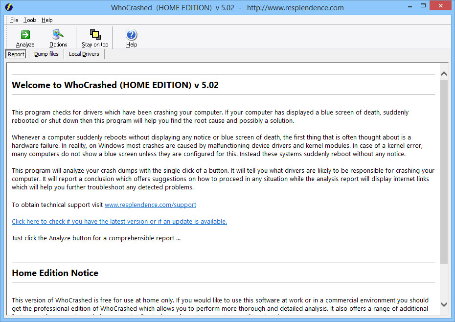
Task: Switch to the Dump files tab
Action: click(46, 54)
